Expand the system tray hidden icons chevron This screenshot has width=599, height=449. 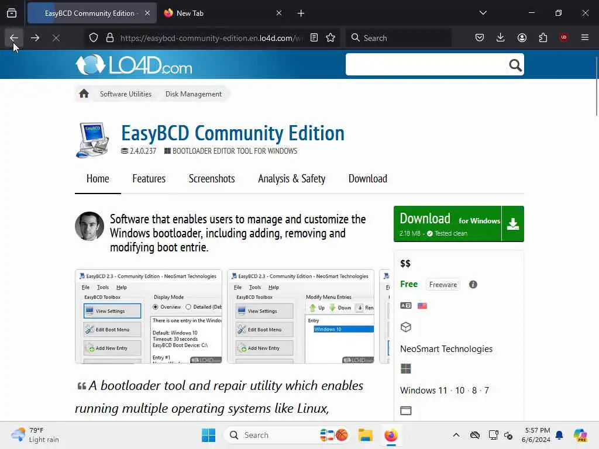pyautogui.click(x=456, y=435)
